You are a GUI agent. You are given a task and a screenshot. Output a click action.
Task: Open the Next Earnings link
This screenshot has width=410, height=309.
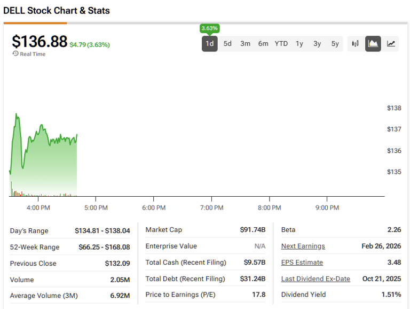coord(303,246)
